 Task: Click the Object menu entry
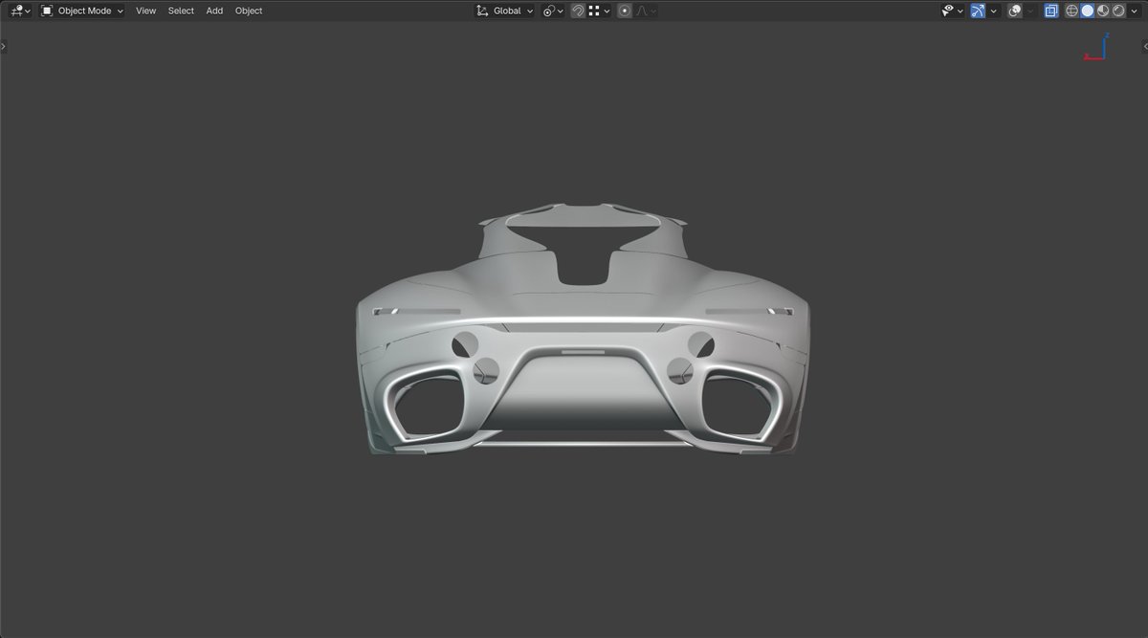point(248,11)
